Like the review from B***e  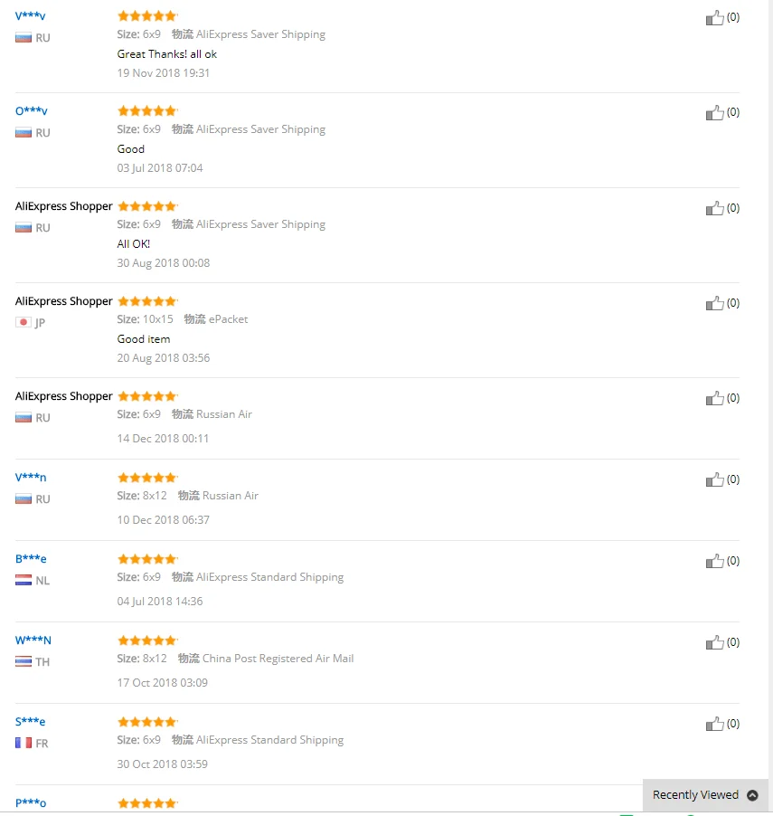point(715,561)
